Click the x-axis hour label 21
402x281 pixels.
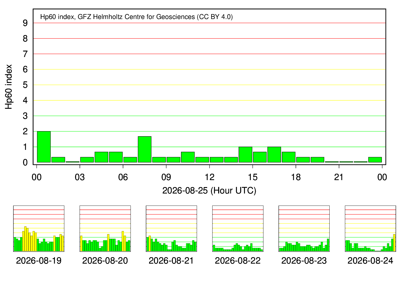pyautogui.click(x=339, y=177)
